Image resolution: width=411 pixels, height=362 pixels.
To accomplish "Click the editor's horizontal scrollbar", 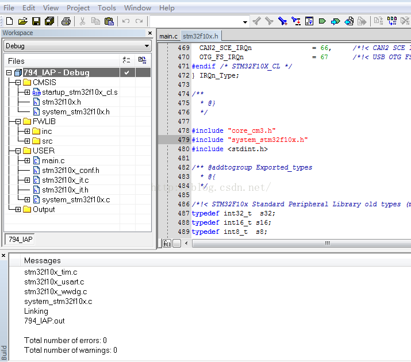I will click(327, 243).
